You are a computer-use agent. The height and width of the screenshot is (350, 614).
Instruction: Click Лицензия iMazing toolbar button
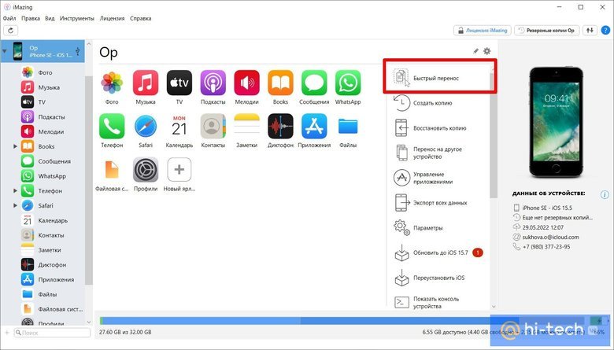pyautogui.click(x=483, y=30)
